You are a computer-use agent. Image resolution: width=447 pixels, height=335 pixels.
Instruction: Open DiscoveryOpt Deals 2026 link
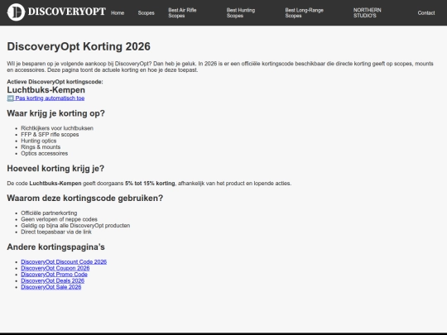(53, 280)
